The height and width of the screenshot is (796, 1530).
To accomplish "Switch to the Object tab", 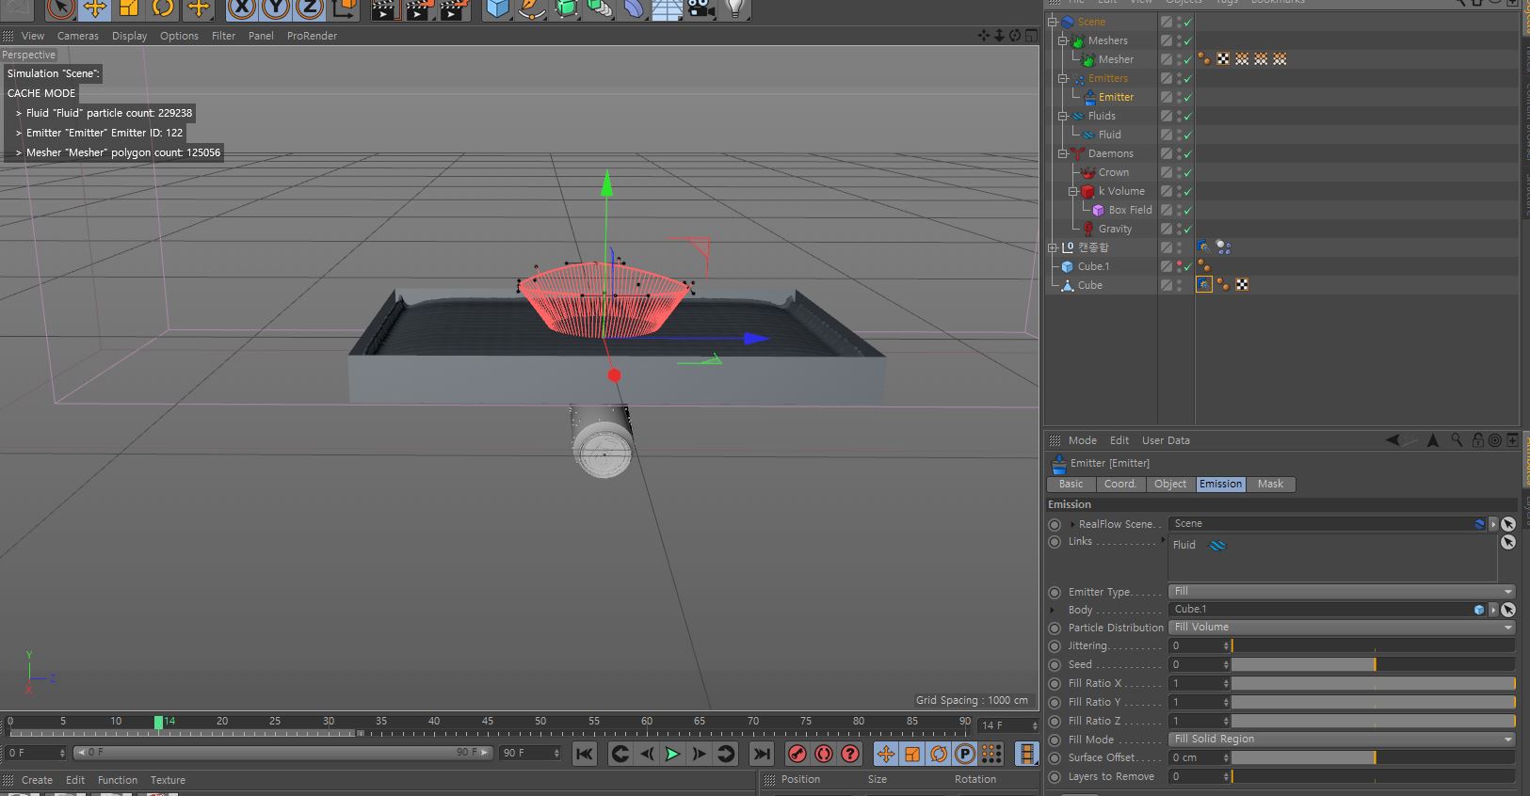I will pyautogui.click(x=1170, y=484).
